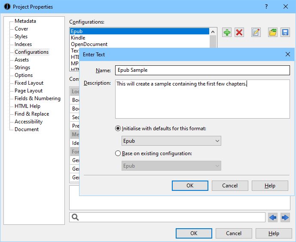The width and height of the screenshot is (296, 242).
Task: Select Metadata in the left tree
Action: (x=25, y=21)
